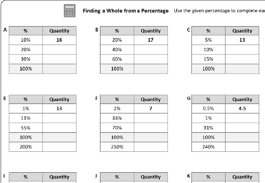Select table C's 15% quantity cell
Viewport: 265px width, 183px height.
pos(242,59)
